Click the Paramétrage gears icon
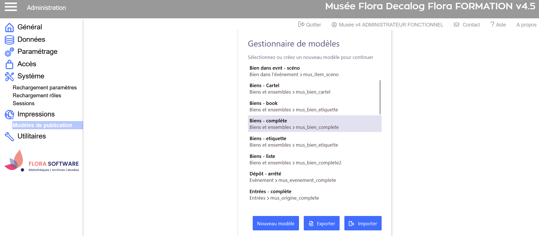539x236 pixels. click(9, 52)
